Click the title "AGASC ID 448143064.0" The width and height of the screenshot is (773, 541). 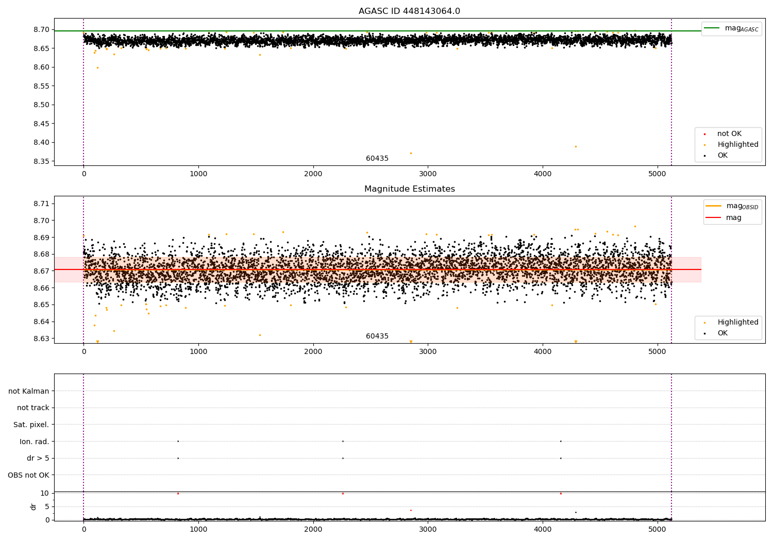click(409, 11)
